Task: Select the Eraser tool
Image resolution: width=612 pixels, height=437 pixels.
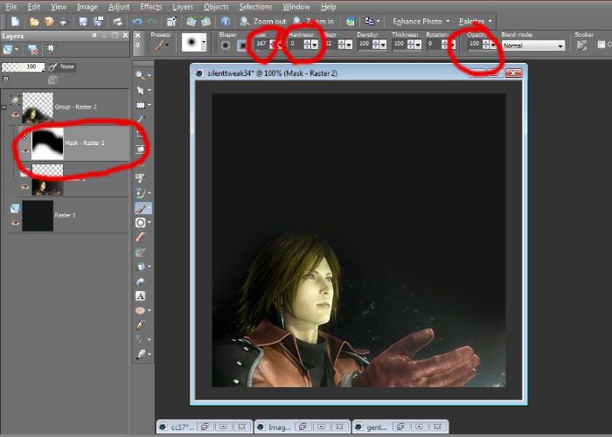Action: [140, 237]
